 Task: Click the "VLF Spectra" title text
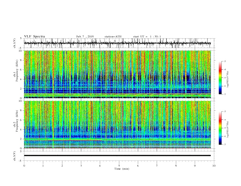pos(34,36)
